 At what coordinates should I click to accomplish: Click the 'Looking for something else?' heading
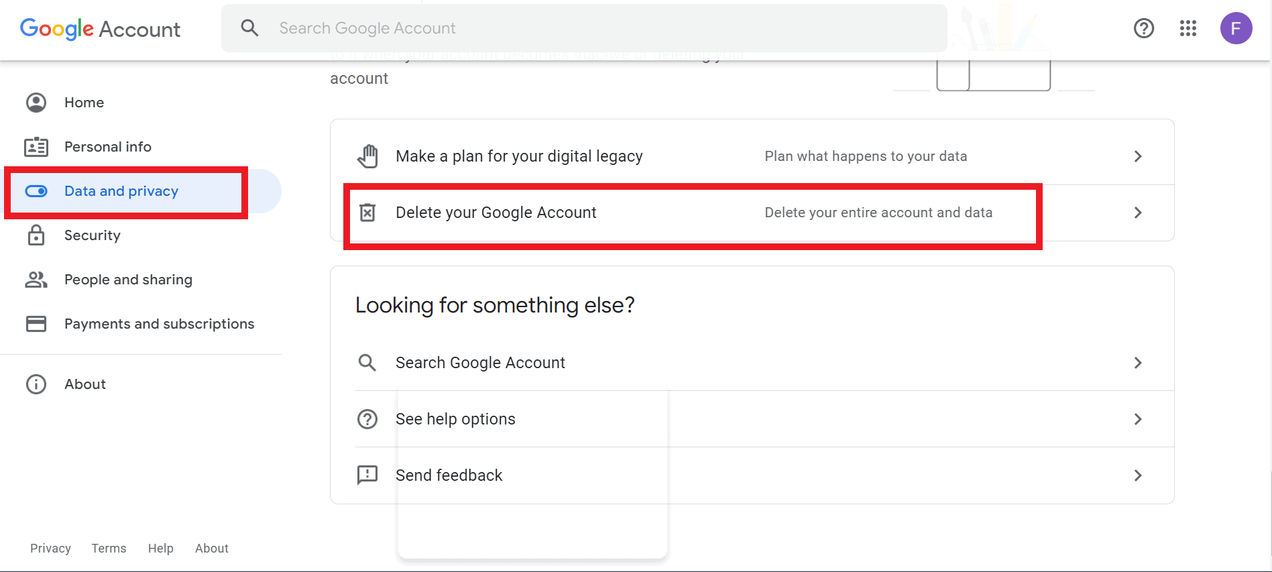point(495,305)
